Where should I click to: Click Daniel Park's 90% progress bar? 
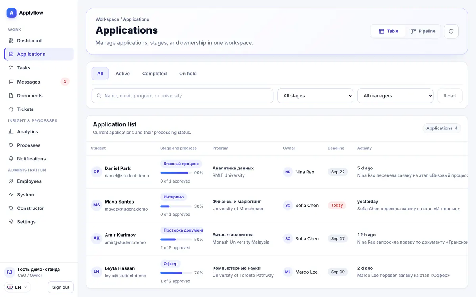[x=176, y=173]
